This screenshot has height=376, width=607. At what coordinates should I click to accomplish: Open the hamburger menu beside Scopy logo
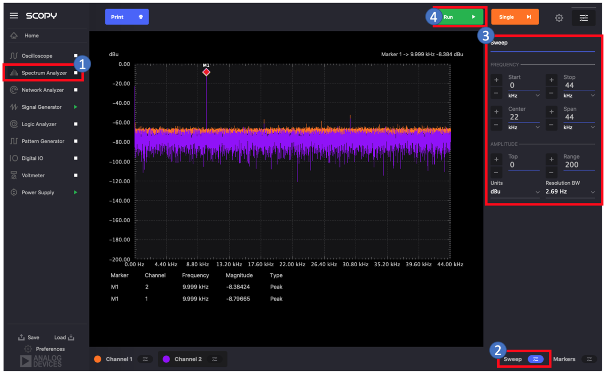tap(14, 16)
